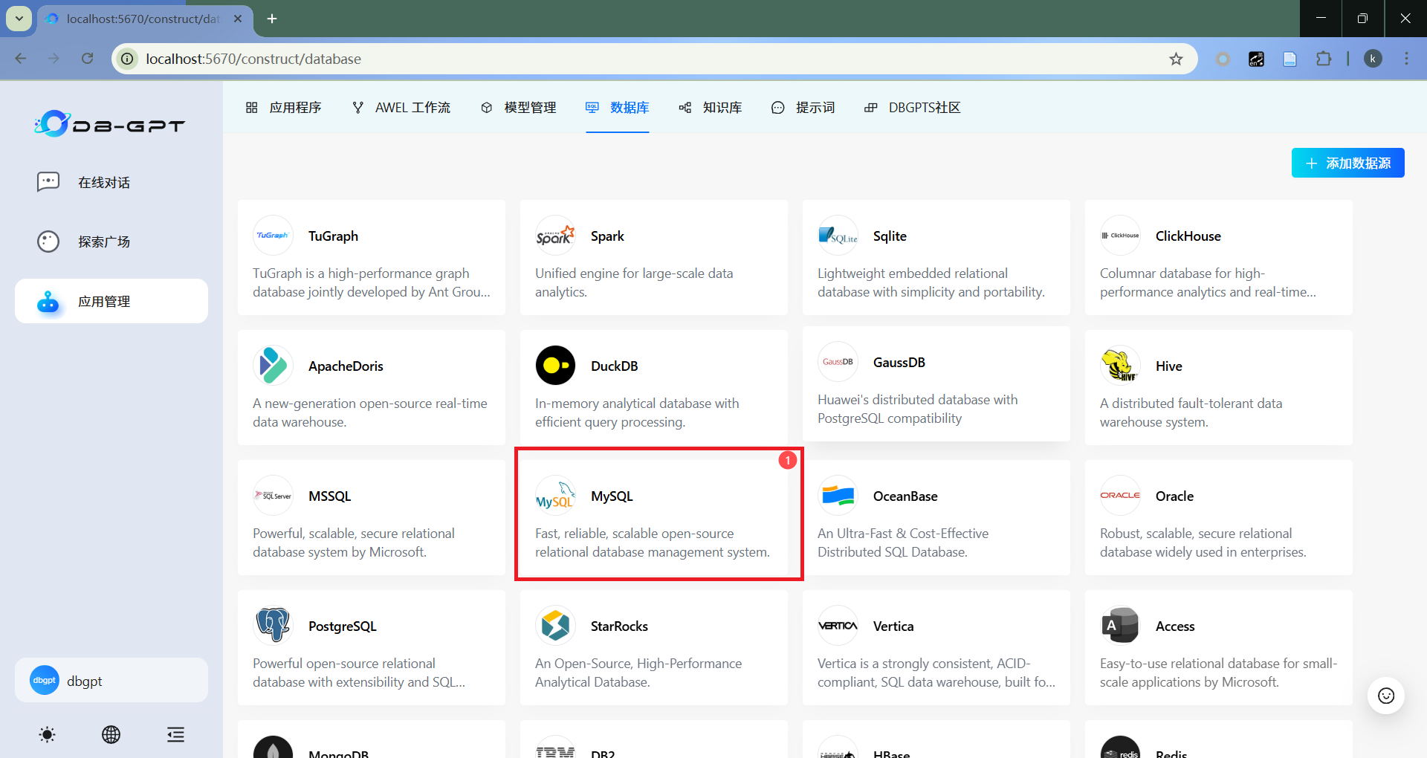Image resolution: width=1427 pixels, height=758 pixels.
Task: Open 探索广场 in the sidebar
Action: coord(104,242)
